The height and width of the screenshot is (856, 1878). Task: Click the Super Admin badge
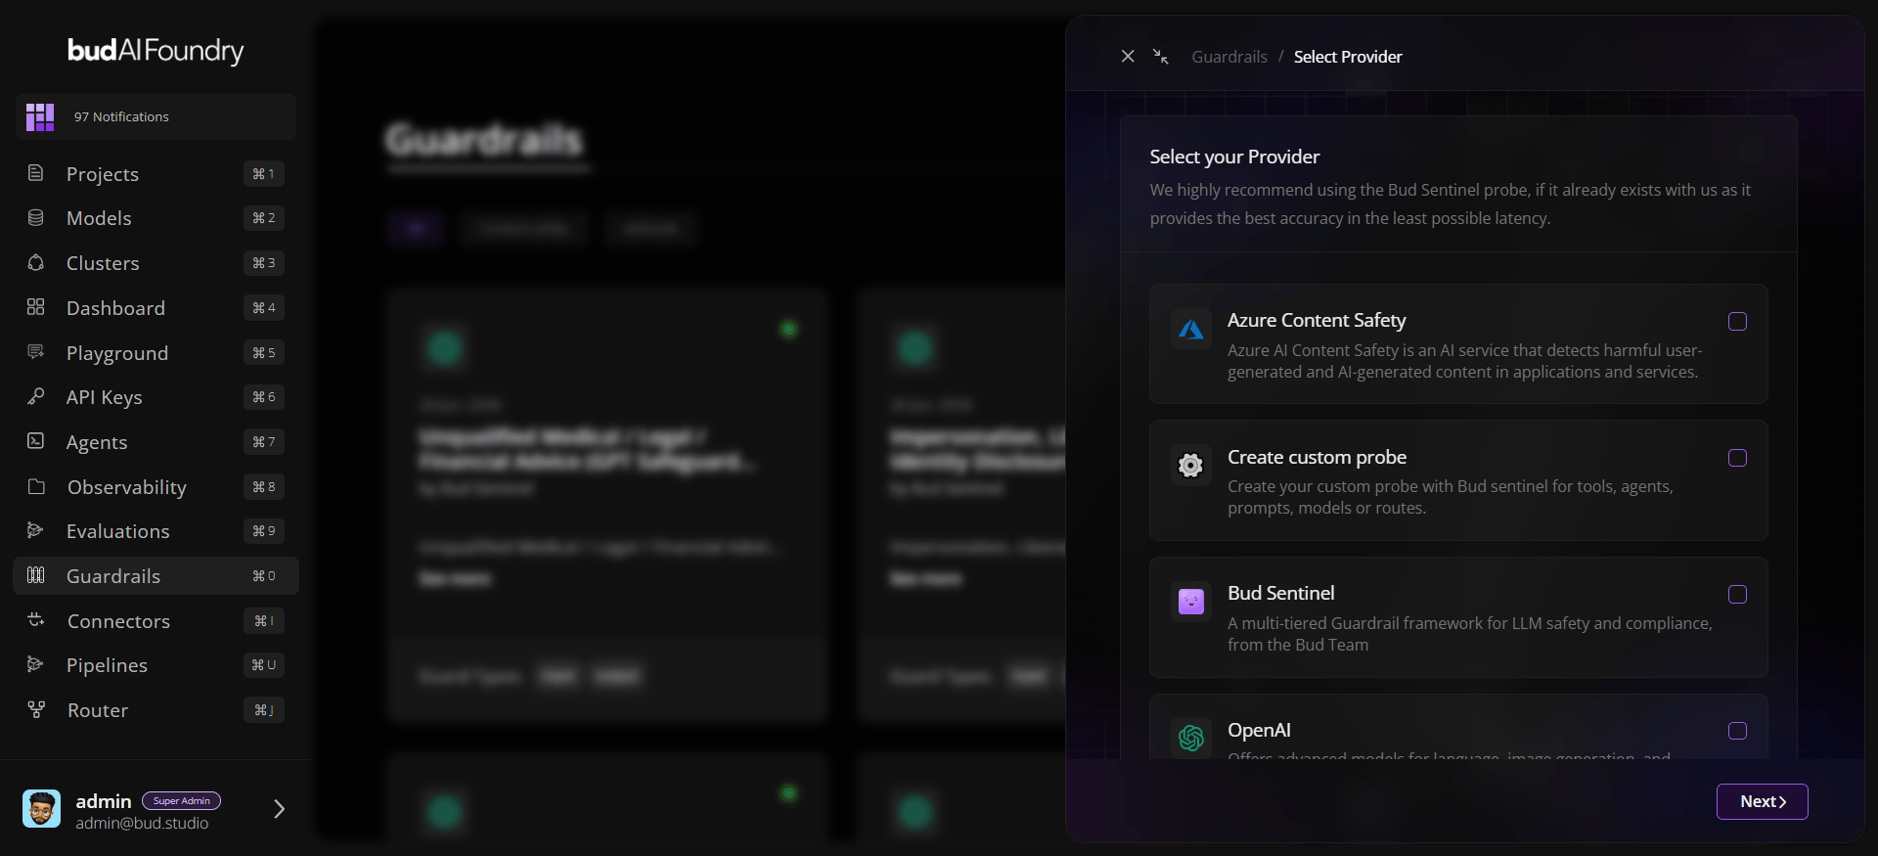click(x=182, y=800)
